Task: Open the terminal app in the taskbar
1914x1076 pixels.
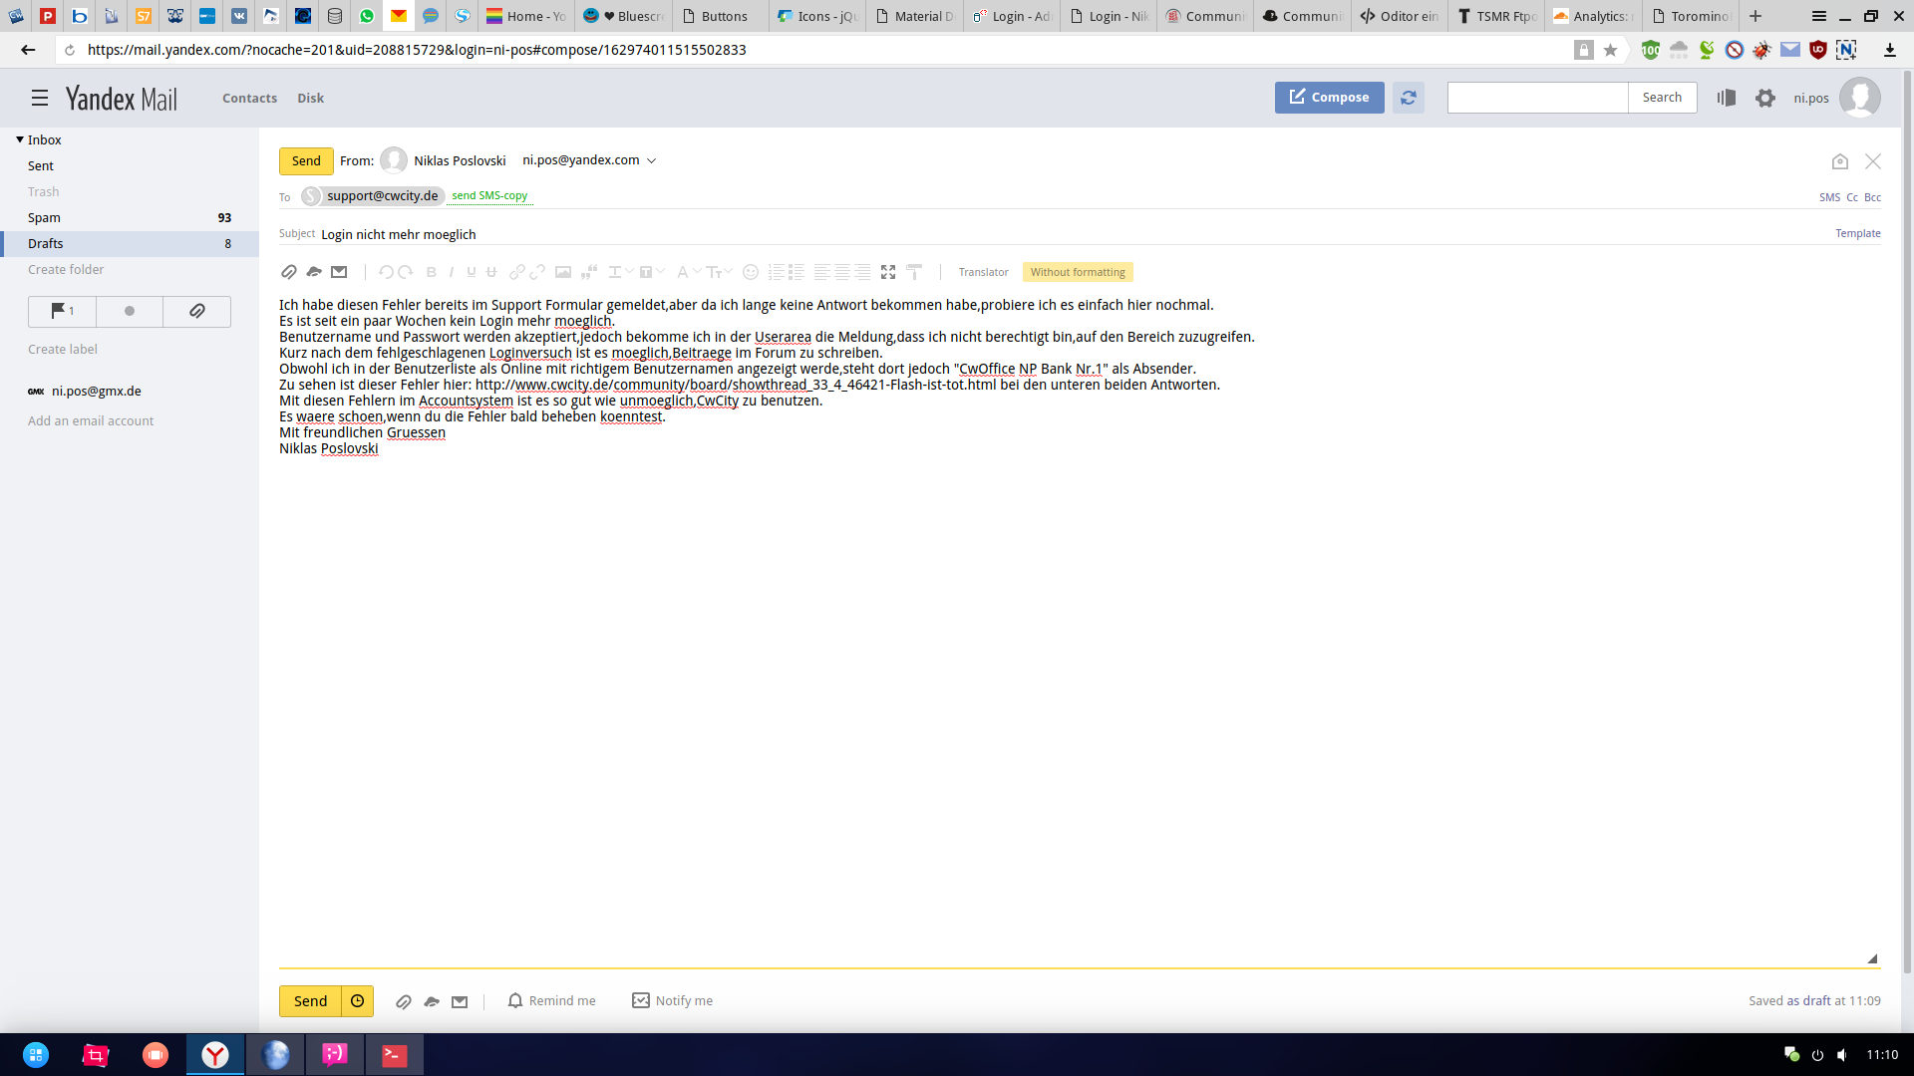Action: pos(395,1055)
